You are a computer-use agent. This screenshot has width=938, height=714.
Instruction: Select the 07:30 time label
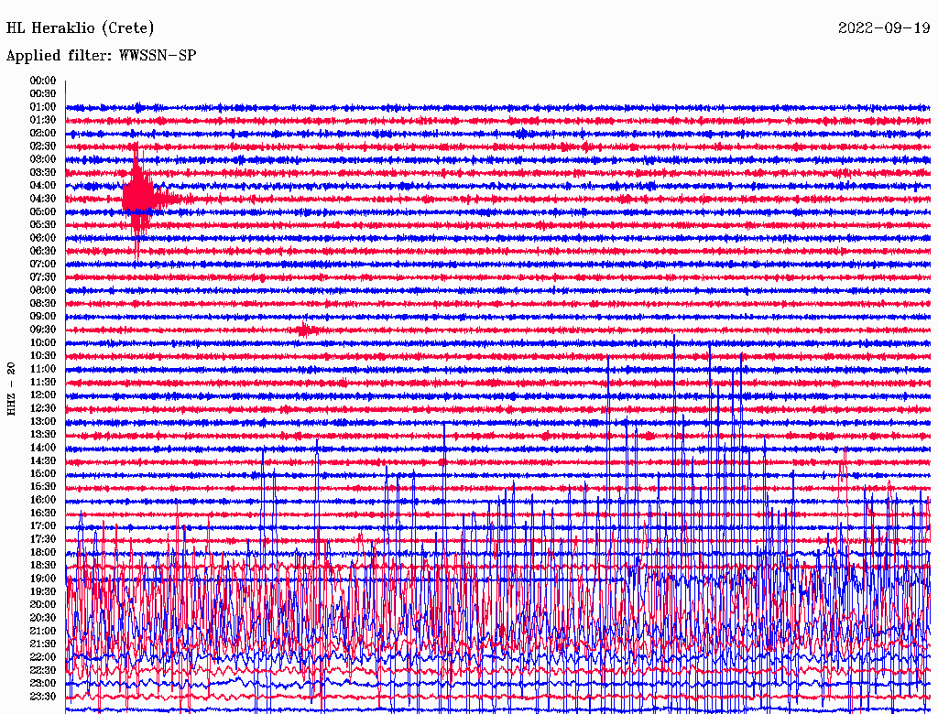(43, 277)
